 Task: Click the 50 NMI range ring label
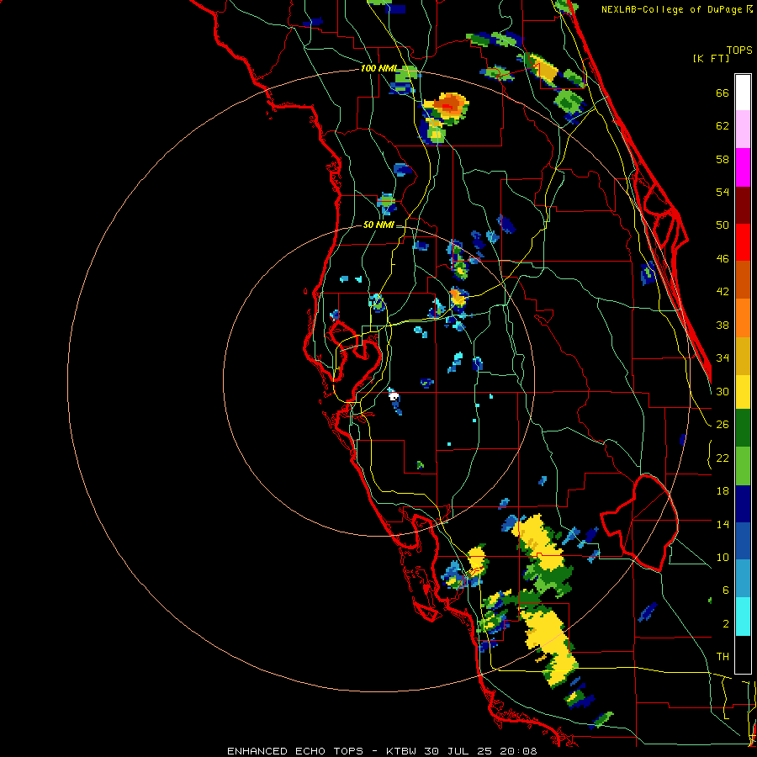(x=379, y=225)
